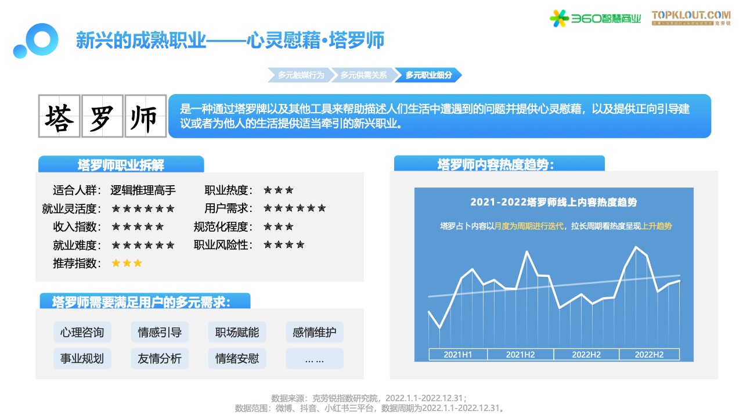Click the 就业难度 label
743x418 pixels.
point(77,245)
